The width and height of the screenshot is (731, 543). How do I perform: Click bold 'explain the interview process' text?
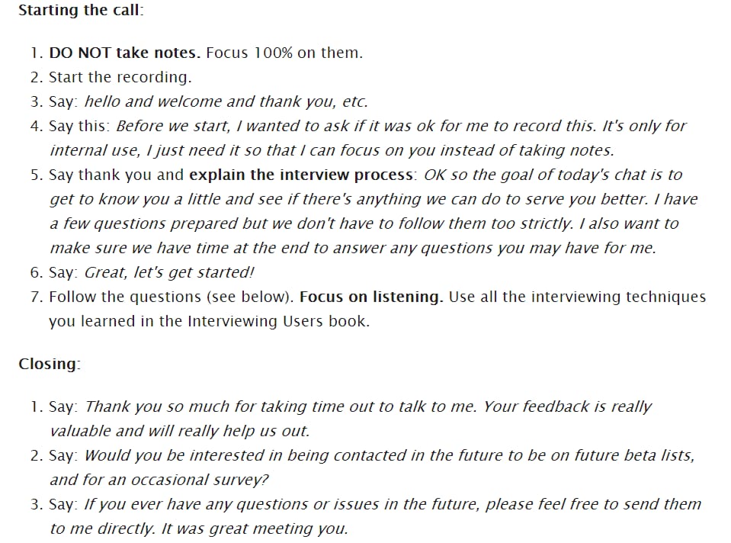301,175
